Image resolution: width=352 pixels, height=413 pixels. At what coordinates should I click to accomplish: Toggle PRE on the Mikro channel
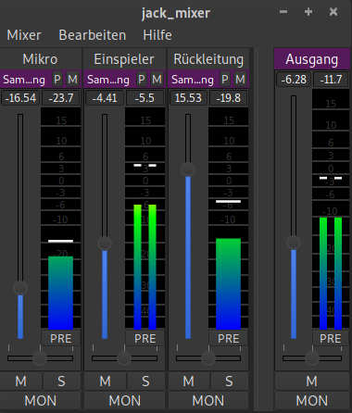pos(61,339)
